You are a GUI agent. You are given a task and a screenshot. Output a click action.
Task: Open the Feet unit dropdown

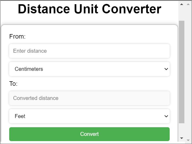pyautogui.click(x=89, y=116)
